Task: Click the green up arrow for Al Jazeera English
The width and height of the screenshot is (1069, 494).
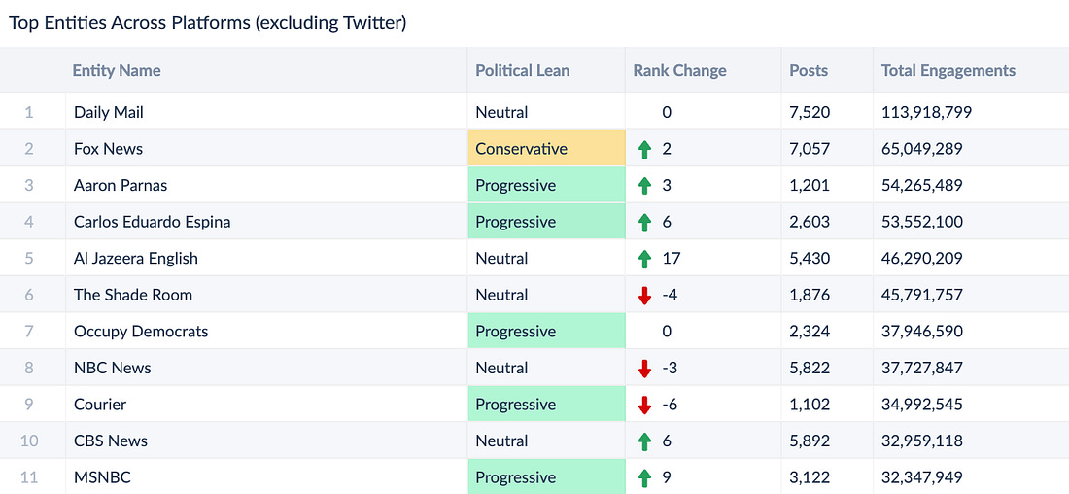Action: [643, 259]
